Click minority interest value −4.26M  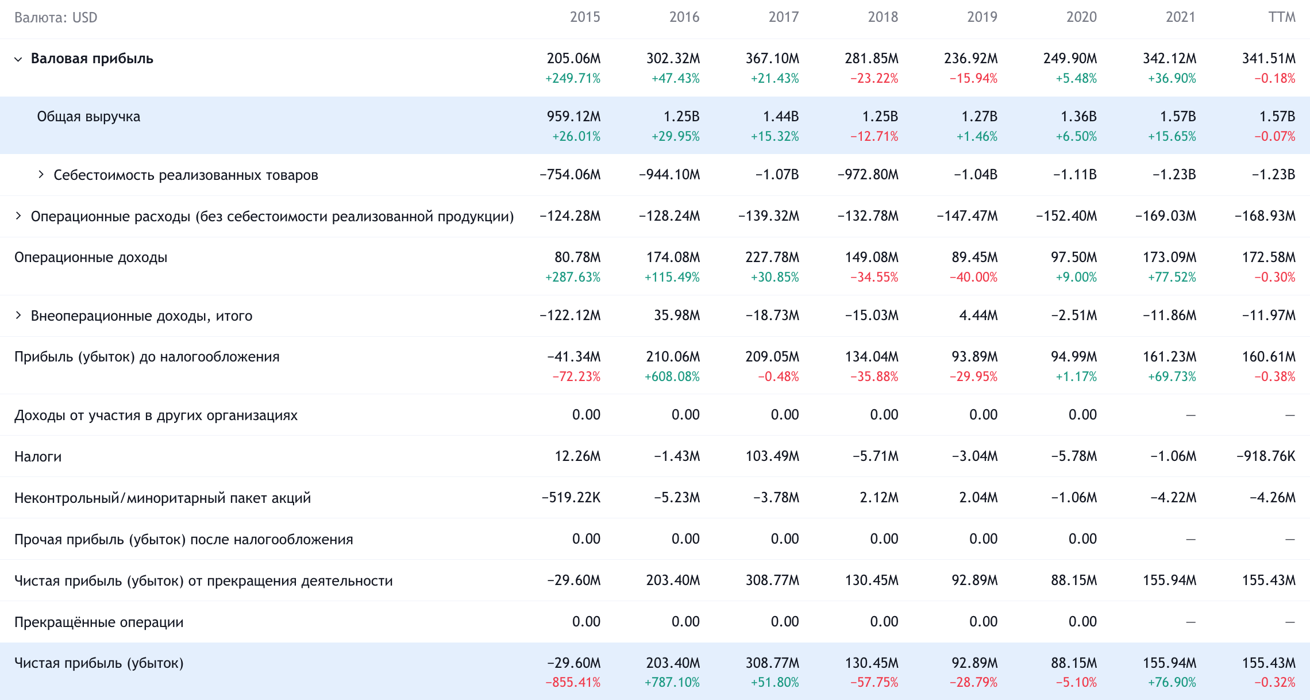1273,498
